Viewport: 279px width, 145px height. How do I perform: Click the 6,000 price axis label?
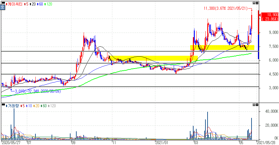coord(274,60)
